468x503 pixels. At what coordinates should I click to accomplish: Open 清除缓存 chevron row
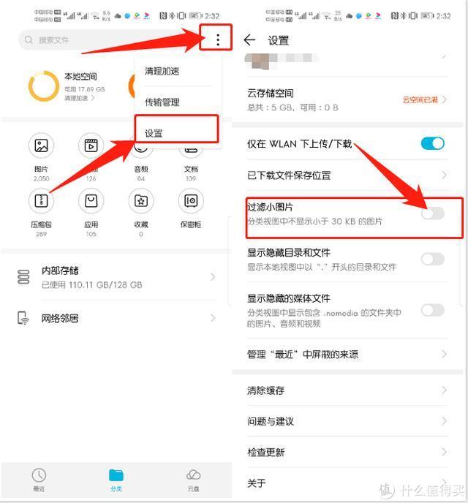[347, 390]
